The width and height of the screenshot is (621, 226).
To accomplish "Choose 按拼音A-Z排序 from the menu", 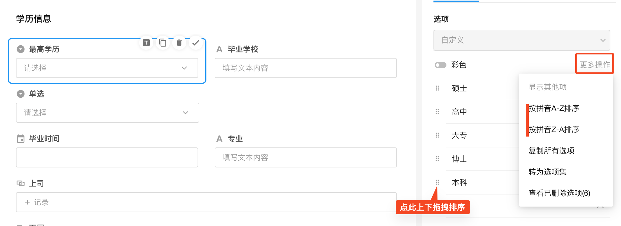I will click(x=554, y=108).
